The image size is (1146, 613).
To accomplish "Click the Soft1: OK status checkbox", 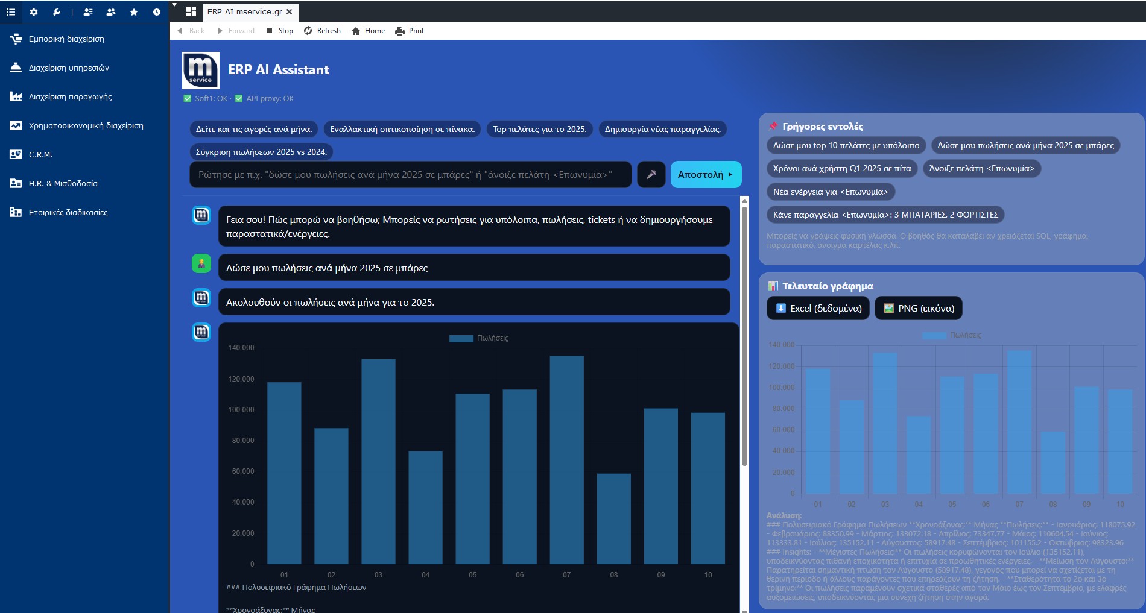I will point(187,98).
